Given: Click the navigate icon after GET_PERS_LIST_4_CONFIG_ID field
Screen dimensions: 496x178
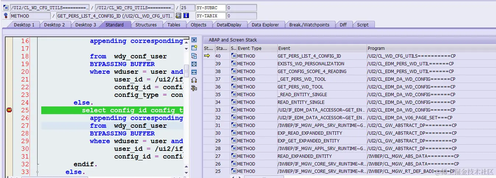Looking at the screenshot, I should (179, 16).
